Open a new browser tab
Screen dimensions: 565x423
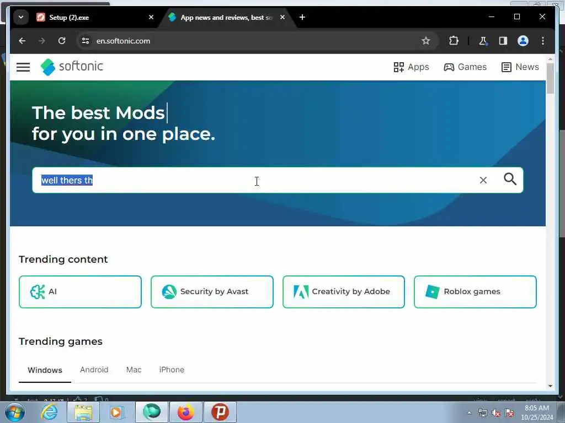302,17
